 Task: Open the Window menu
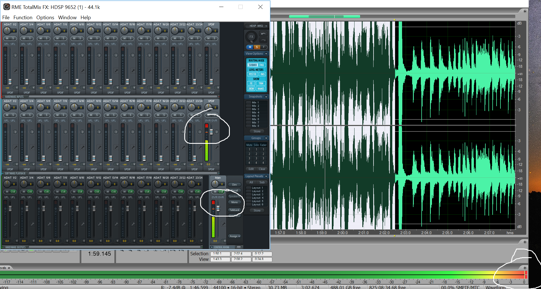point(67,18)
